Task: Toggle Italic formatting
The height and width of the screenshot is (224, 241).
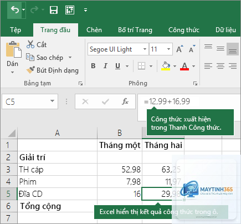Action: click(105, 66)
